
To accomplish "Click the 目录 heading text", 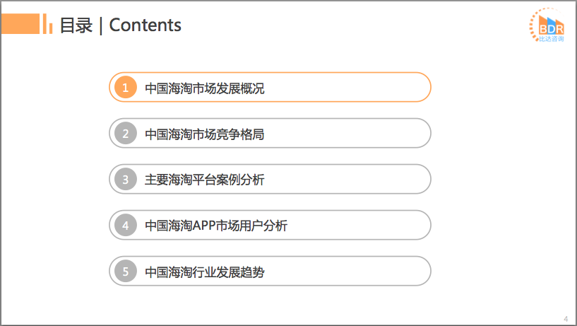I will (76, 25).
